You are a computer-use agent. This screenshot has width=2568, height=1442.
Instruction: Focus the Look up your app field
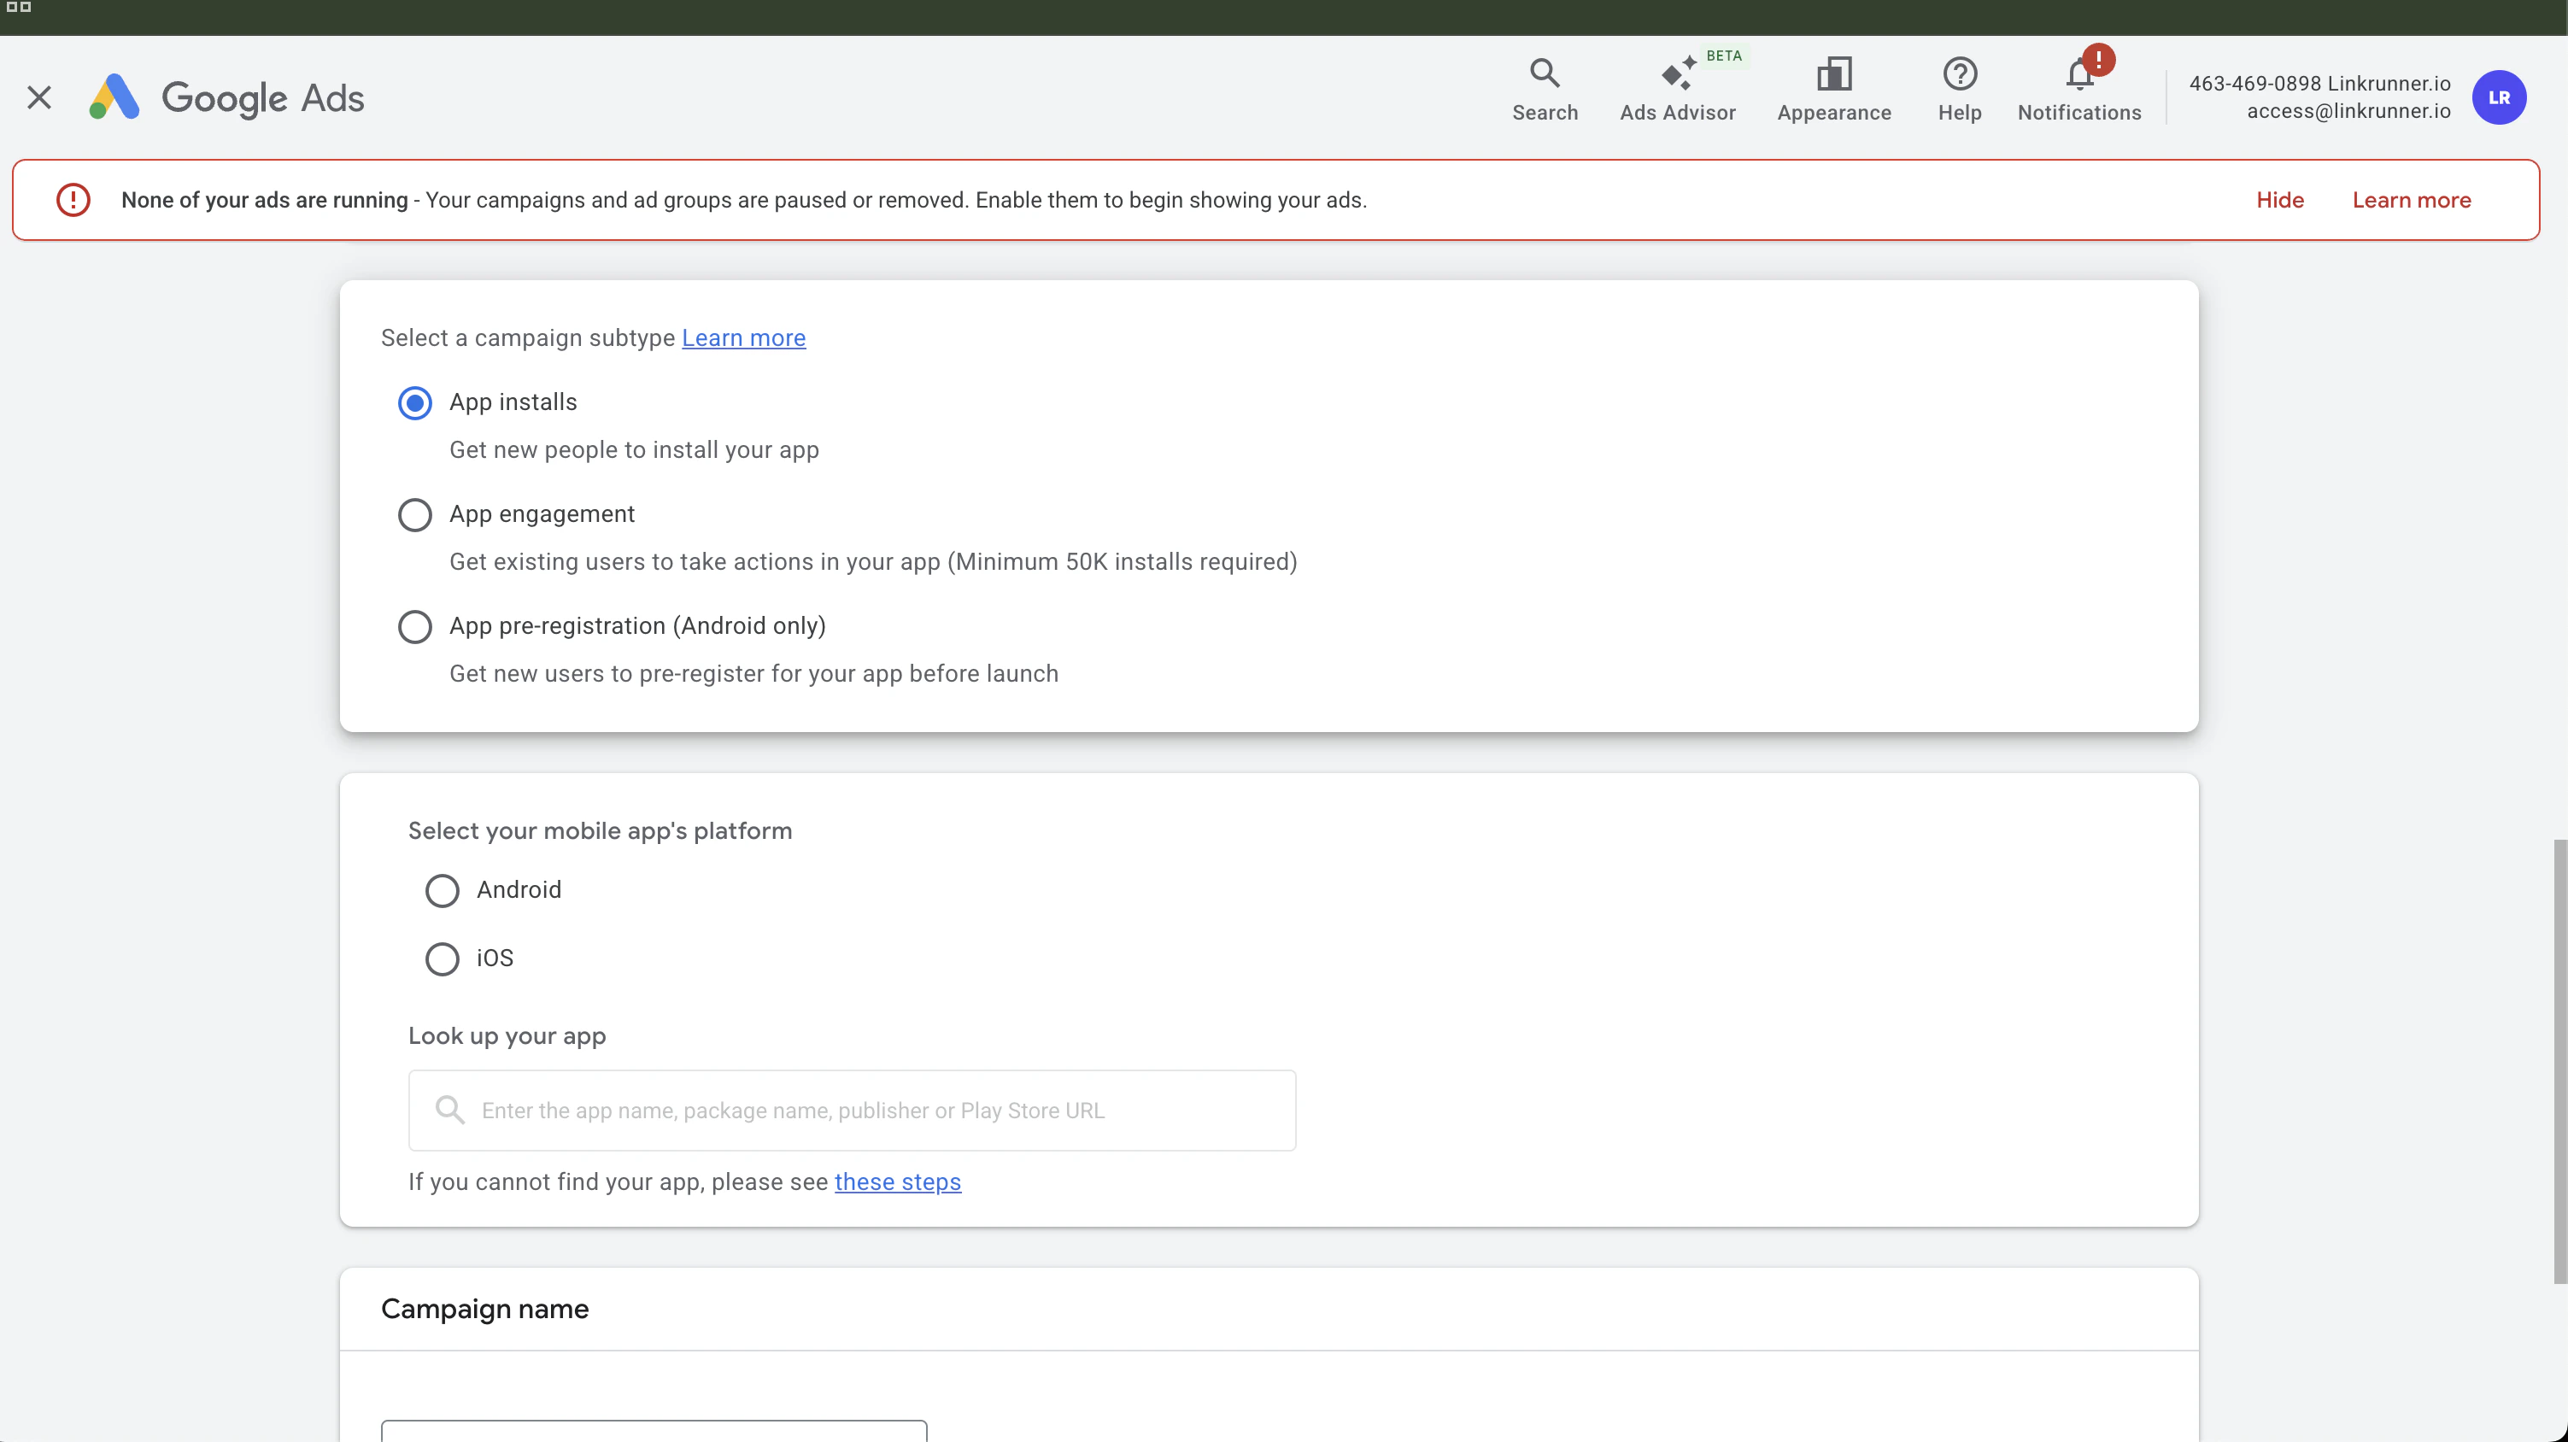[852, 1111]
